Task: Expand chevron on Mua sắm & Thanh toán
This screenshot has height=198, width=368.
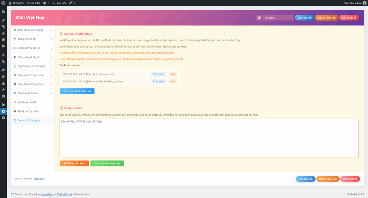Action: [52, 75]
